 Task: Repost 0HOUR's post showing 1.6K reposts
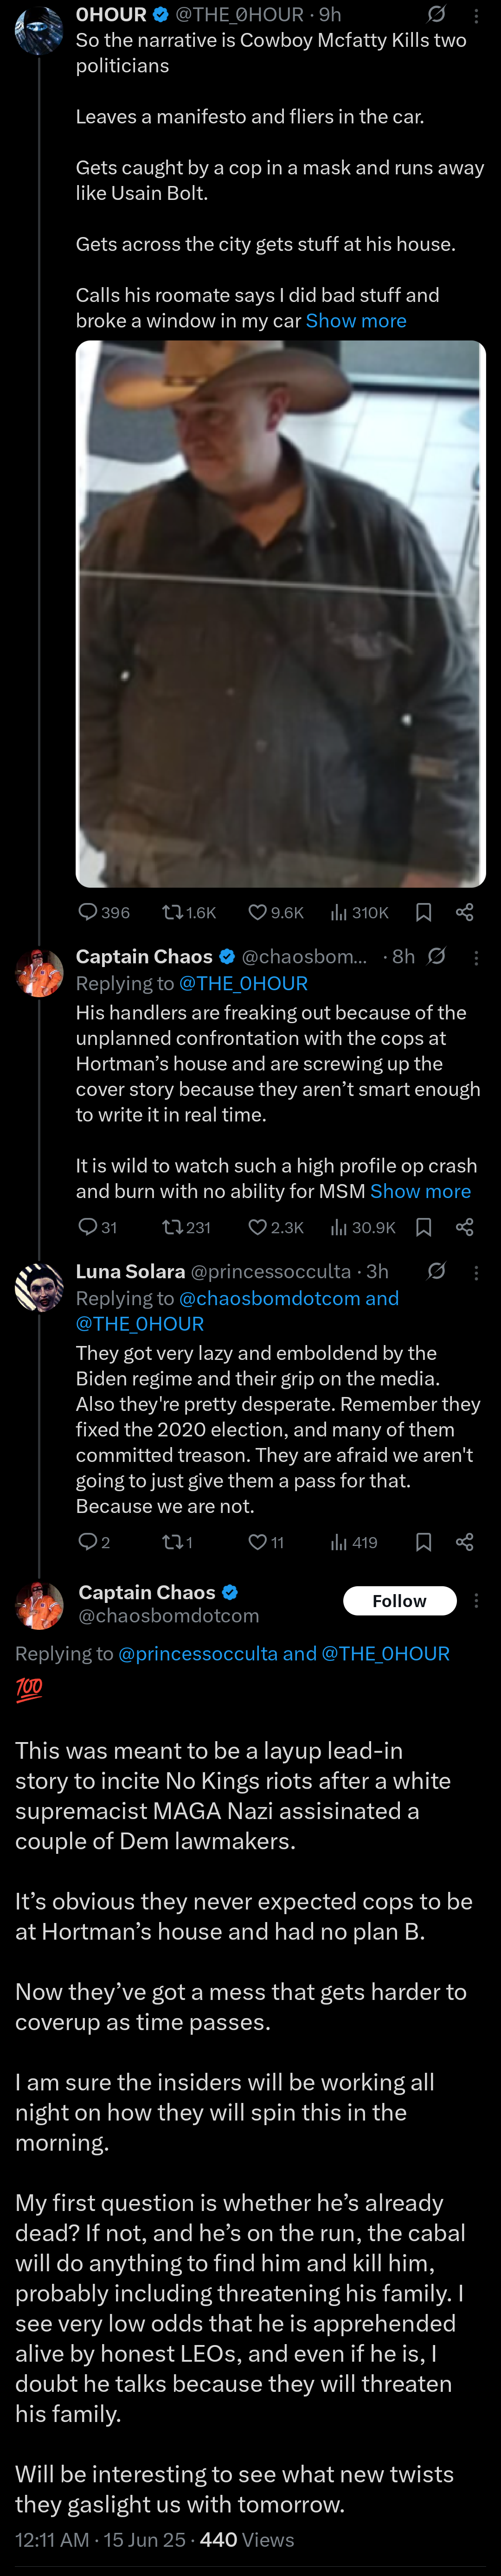189,912
